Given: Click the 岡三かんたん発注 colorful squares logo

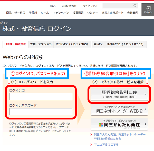Looking at the screenshot, I should (x=101, y=125).
